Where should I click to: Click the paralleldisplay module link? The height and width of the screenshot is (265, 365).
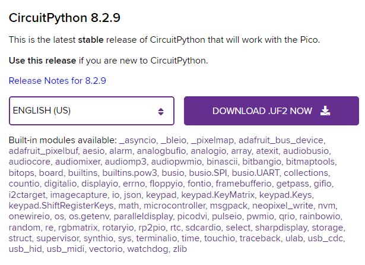pos(143,216)
